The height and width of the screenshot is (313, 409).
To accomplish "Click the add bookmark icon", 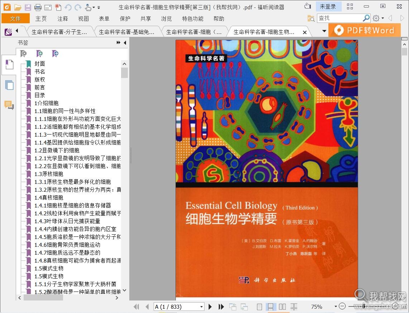I will (39, 54).
